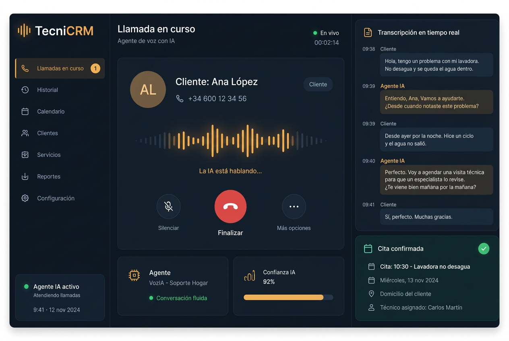Click the badge showing 1 active call
The height and width of the screenshot is (341, 509).
click(95, 68)
